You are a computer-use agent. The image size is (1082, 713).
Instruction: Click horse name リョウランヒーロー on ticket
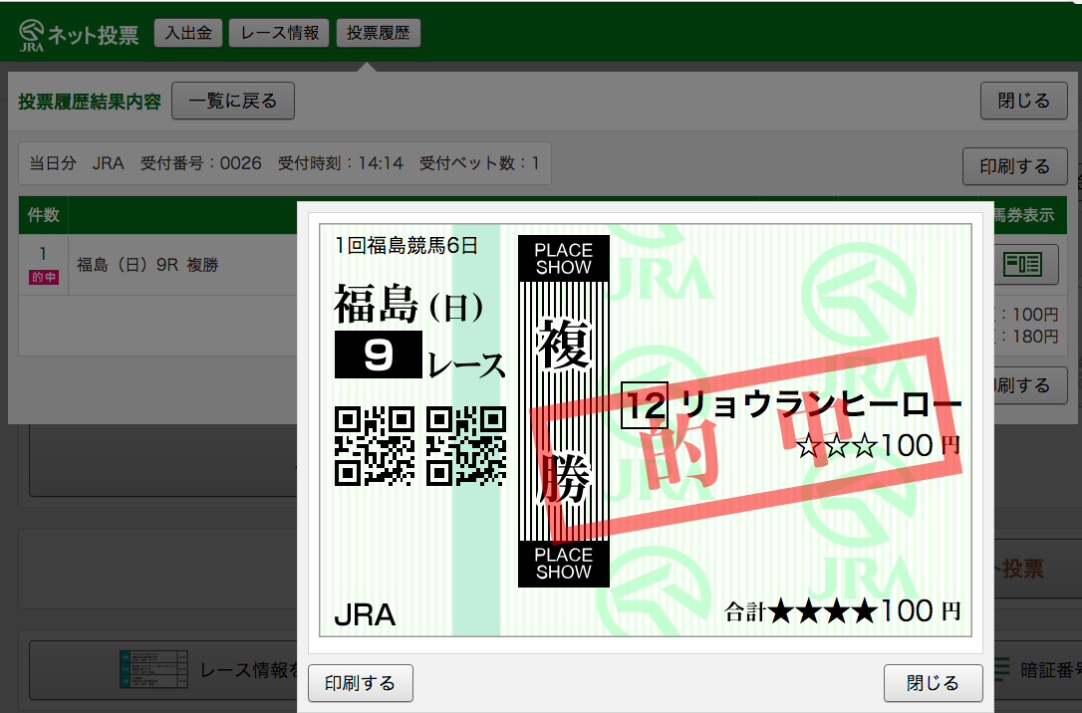coord(820,404)
